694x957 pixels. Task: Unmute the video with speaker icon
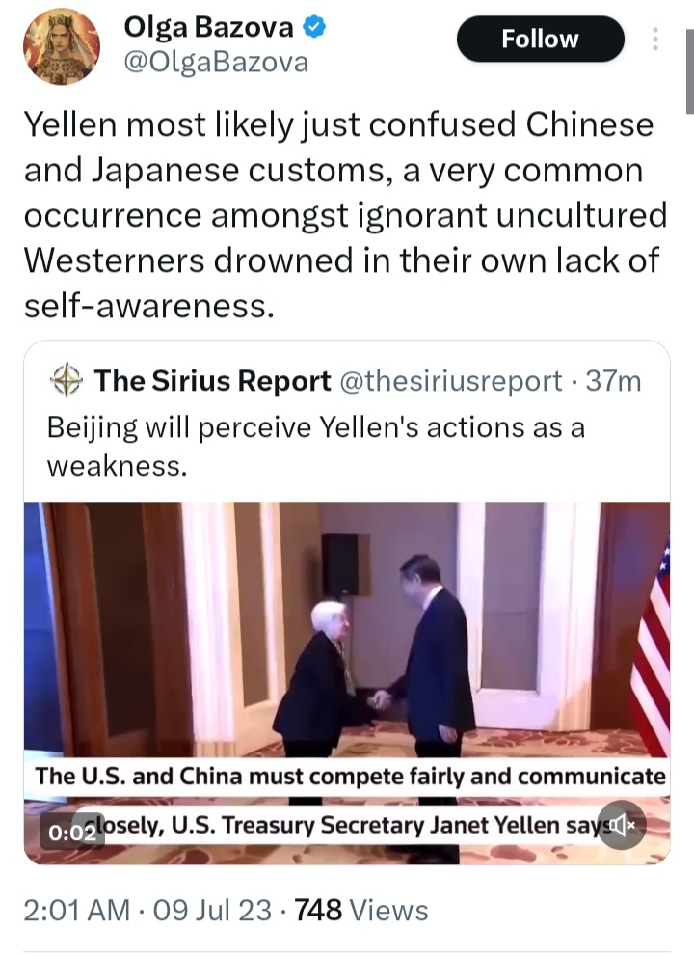621,825
